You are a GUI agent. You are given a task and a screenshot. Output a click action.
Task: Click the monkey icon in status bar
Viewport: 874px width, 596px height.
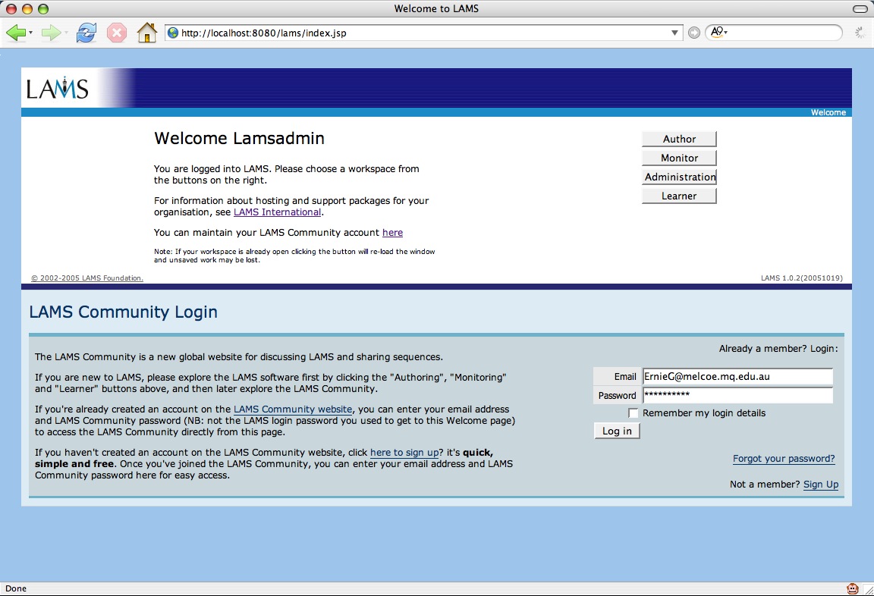click(x=853, y=588)
